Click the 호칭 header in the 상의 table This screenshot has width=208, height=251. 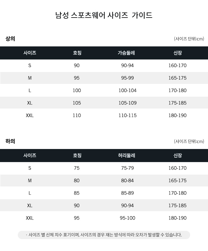pos(77,53)
